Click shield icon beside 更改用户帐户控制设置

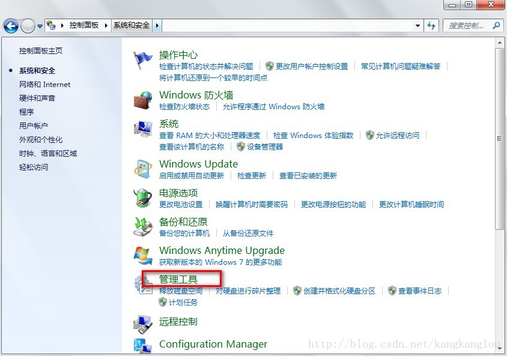coord(269,66)
